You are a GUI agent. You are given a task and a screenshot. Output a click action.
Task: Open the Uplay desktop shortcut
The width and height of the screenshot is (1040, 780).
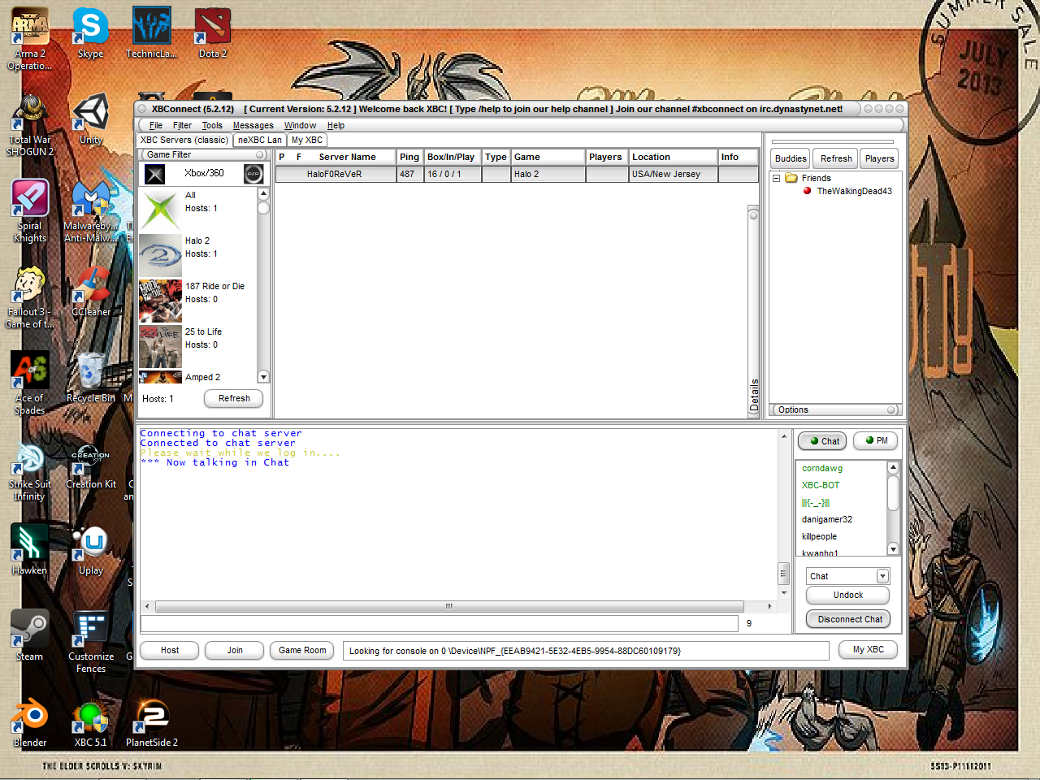coord(90,550)
